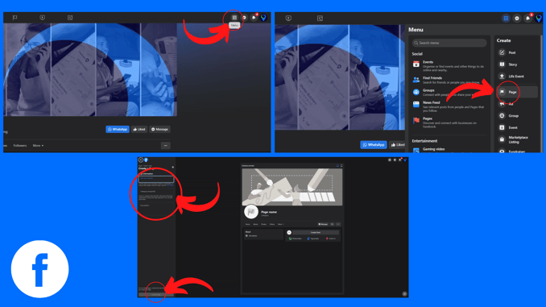Open Find Friends under Social
This screenshot has width=546, height=307.
(449, 80)
